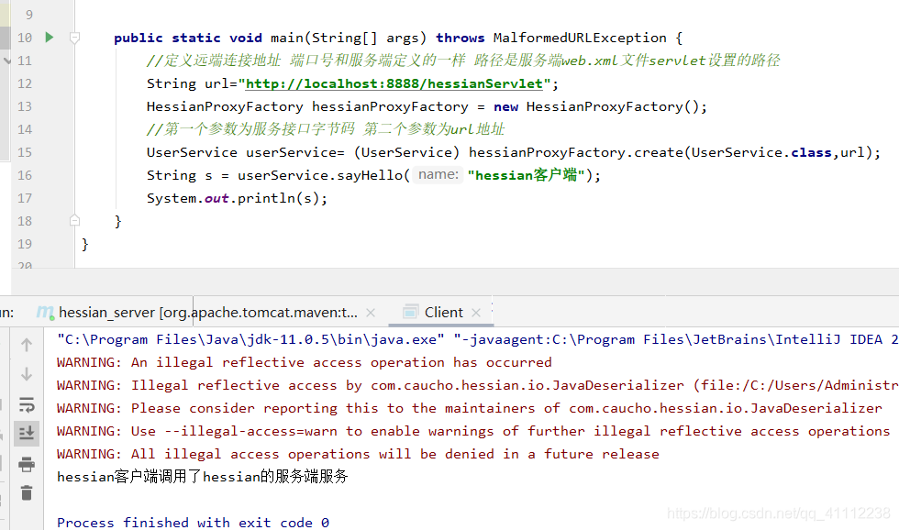Click the 'Use --illegal-access=warn' warning line
899x530 pixels.
[473, 432]
